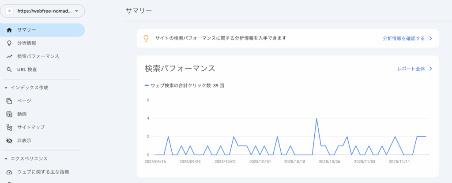Viewport: 452px width, 183px height.
Task: Collapse the エクスペリエンス section
Action: [6, 158]
